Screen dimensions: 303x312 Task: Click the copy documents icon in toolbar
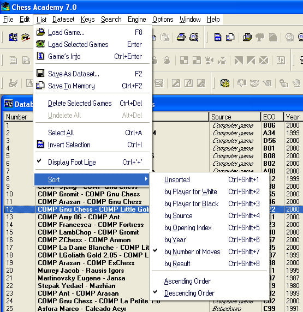(x=230, y=37)
